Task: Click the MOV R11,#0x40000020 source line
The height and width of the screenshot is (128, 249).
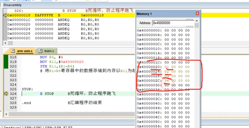Action: pyautogui.click(x=62, y=62)
